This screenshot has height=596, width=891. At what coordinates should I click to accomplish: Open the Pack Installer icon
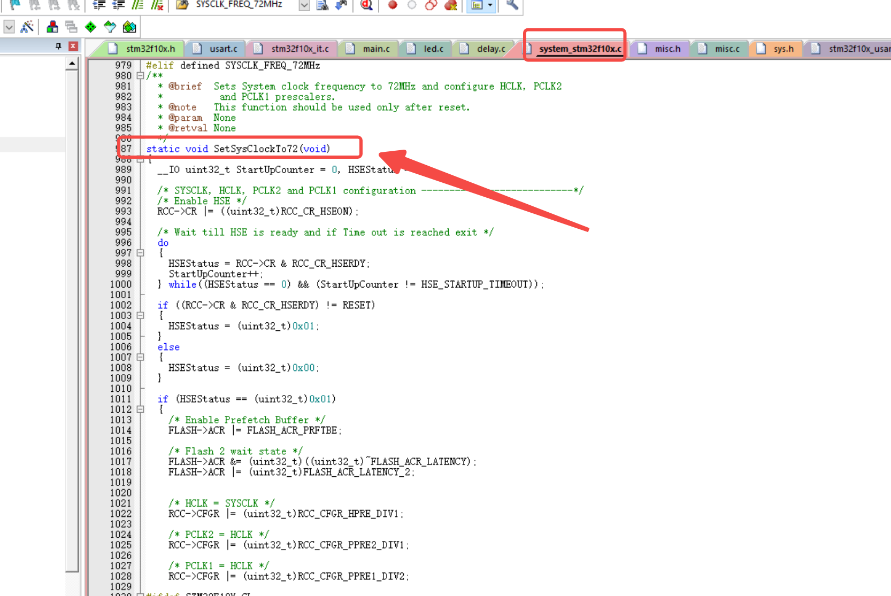coord(129,27)
